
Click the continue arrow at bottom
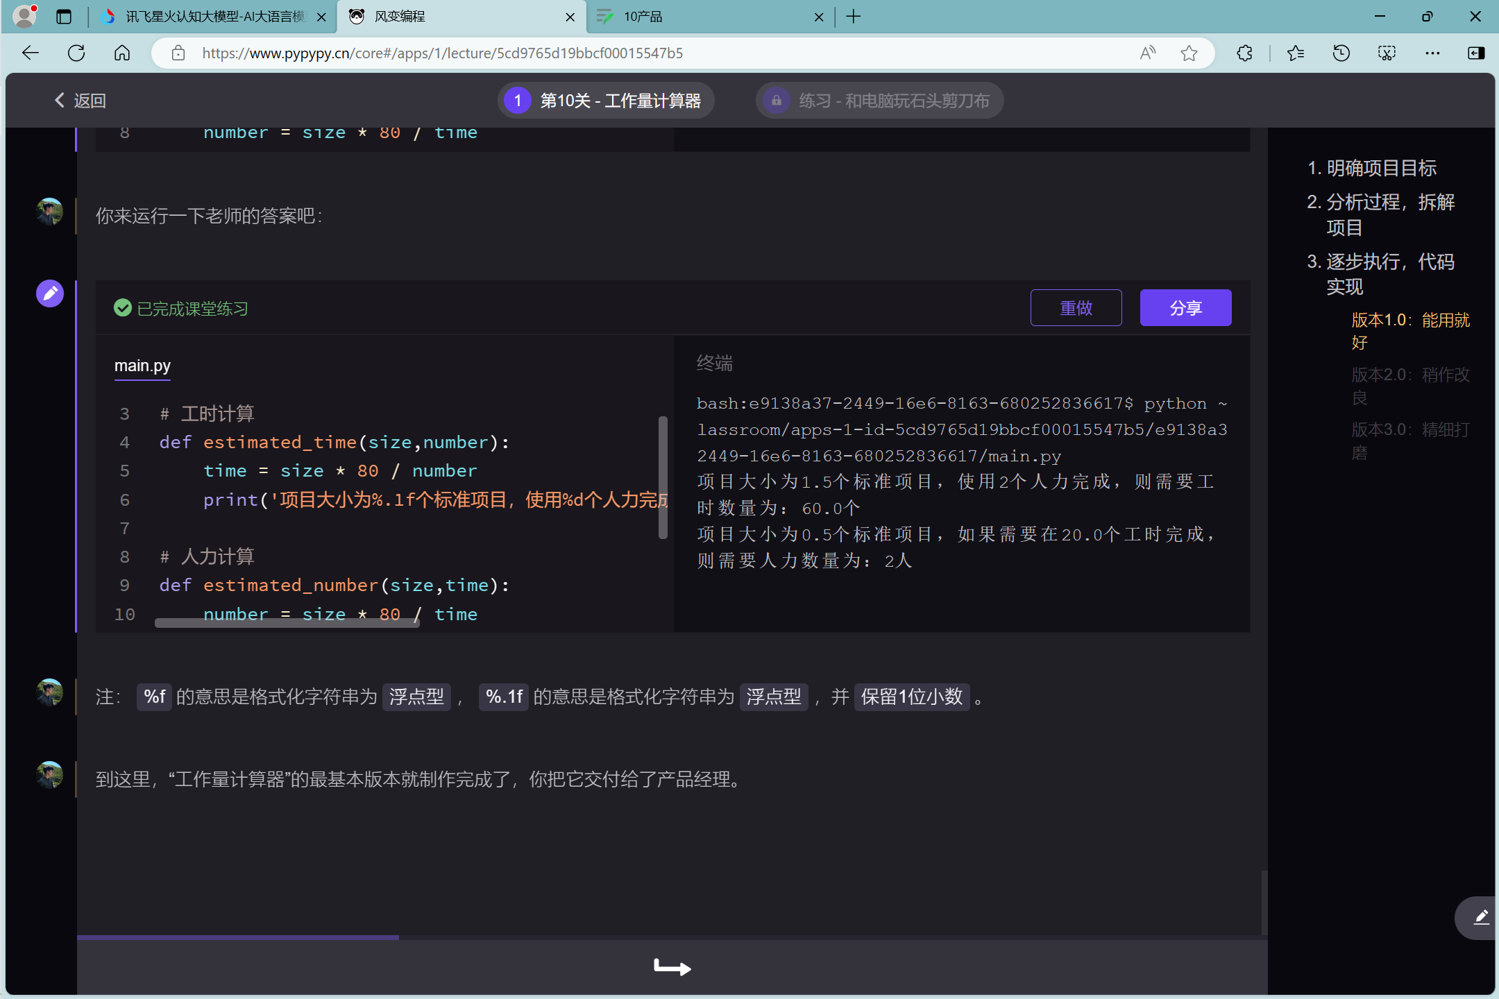(x=672, y=967)
